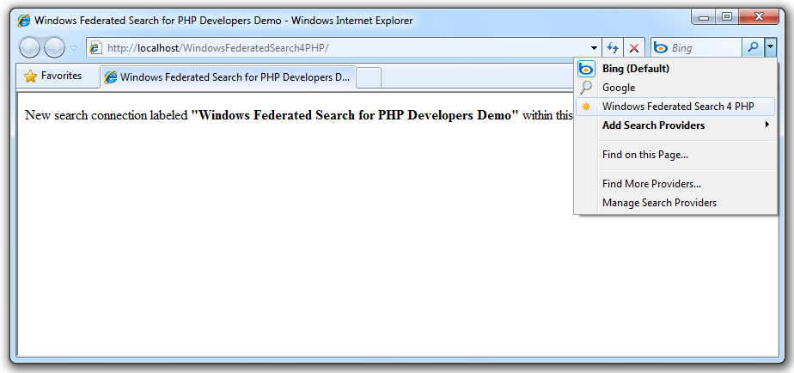This screenshot has width=794, height=373.
Task: Choose Google search provider
Action: click(675, 88)
